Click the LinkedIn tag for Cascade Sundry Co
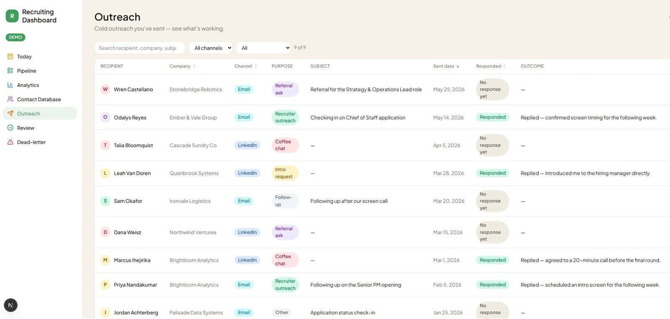 tap(247, 145)
